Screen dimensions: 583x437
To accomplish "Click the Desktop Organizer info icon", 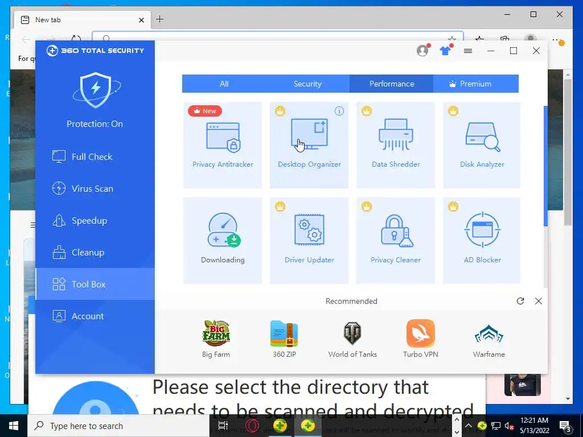I will [x=339, y=111].
